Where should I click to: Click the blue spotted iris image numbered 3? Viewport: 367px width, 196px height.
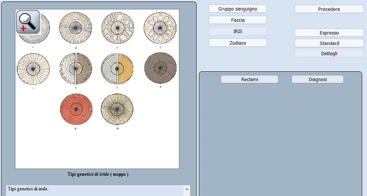(x=117, y=28)
